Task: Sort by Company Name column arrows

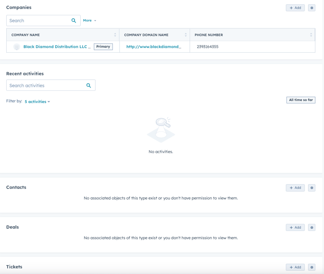Action: pyautogui.click(x=115, y=35)
